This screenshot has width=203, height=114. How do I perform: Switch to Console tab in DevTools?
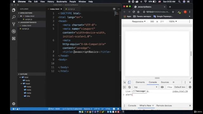pyautogui.click(x=153, y=82)
